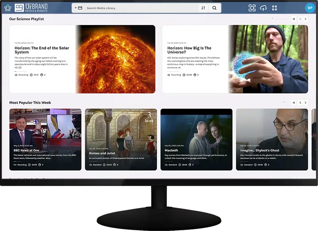Click the cloud upload icon

[263, 8]
